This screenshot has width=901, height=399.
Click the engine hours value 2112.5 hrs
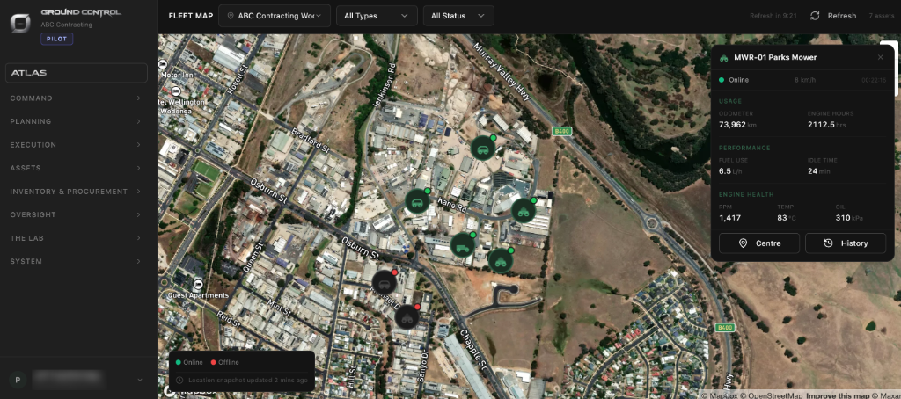point(826,125)
